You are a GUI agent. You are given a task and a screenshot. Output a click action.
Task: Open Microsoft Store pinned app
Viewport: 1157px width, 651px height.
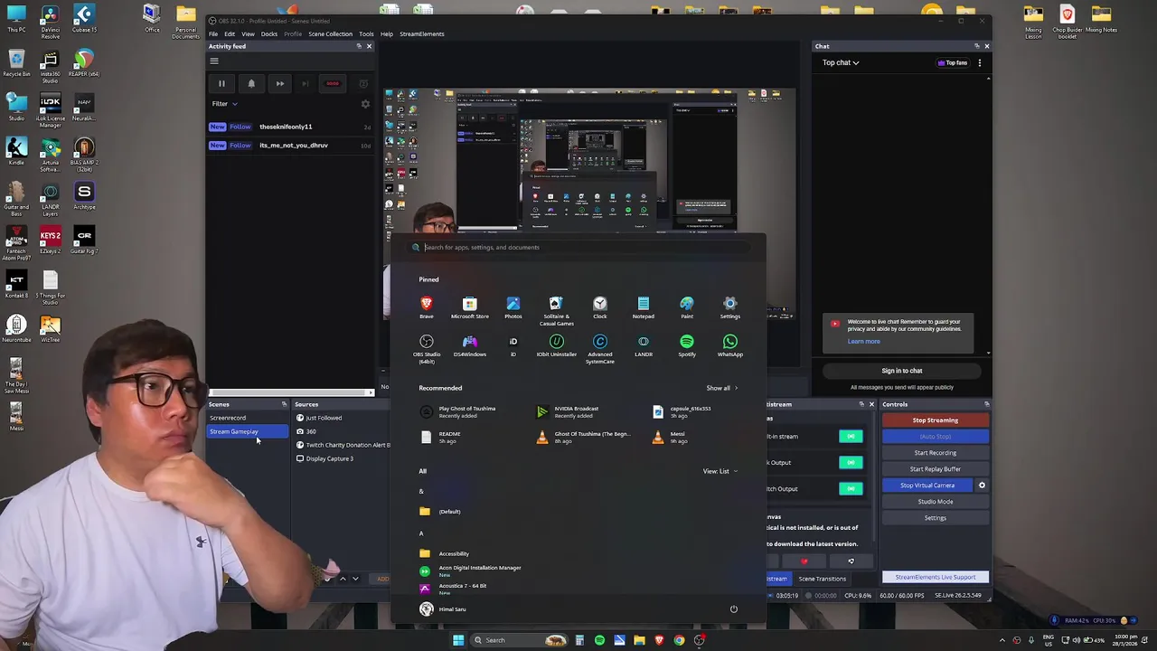click(469, 307)
